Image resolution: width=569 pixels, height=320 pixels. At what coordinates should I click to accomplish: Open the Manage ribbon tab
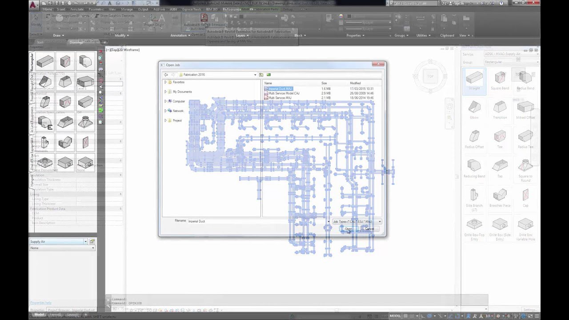127,9
